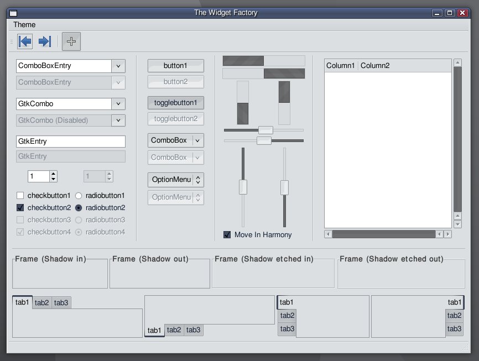Click the Column1 header
Screen dimensions: 479x361
click(x=341, y=66)
